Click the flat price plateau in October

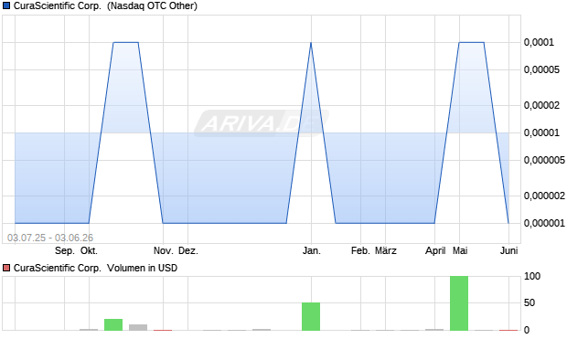[126, 42]
